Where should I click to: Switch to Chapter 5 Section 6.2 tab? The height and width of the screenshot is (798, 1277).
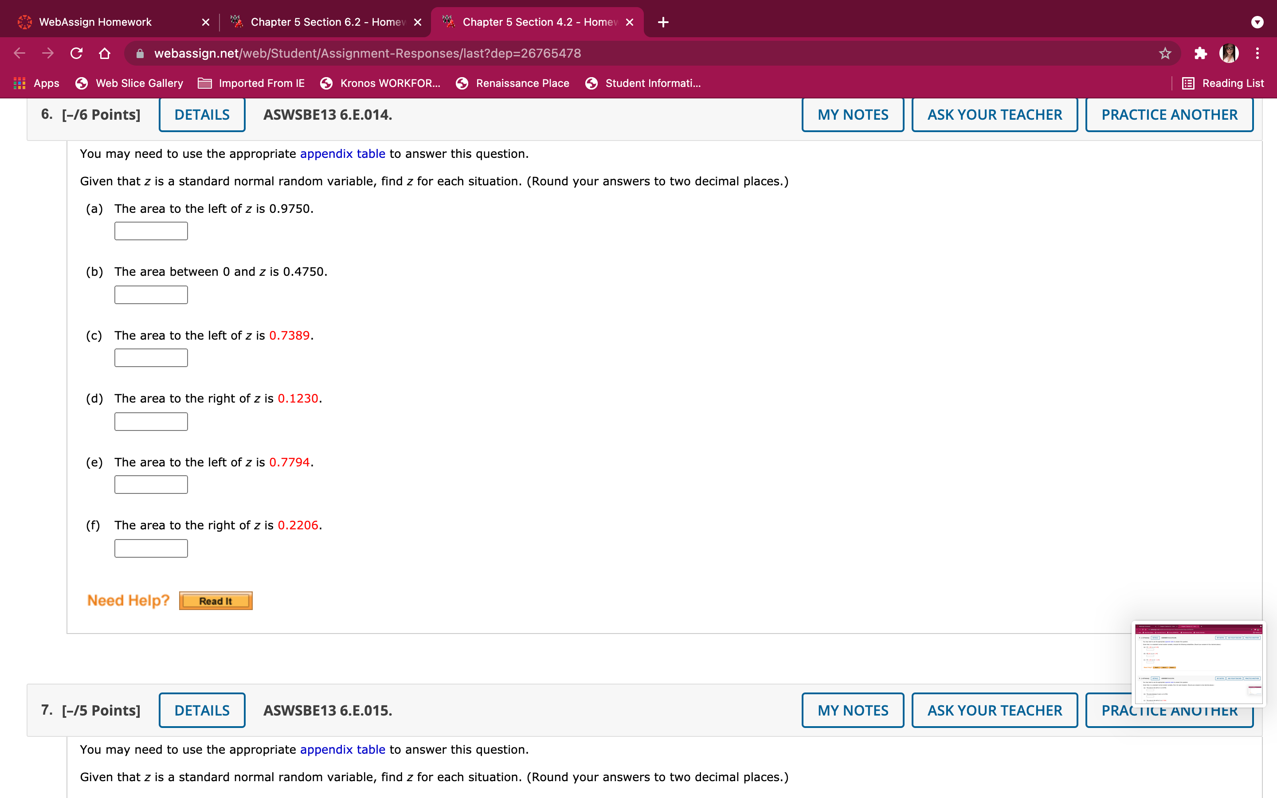[327, 22]
